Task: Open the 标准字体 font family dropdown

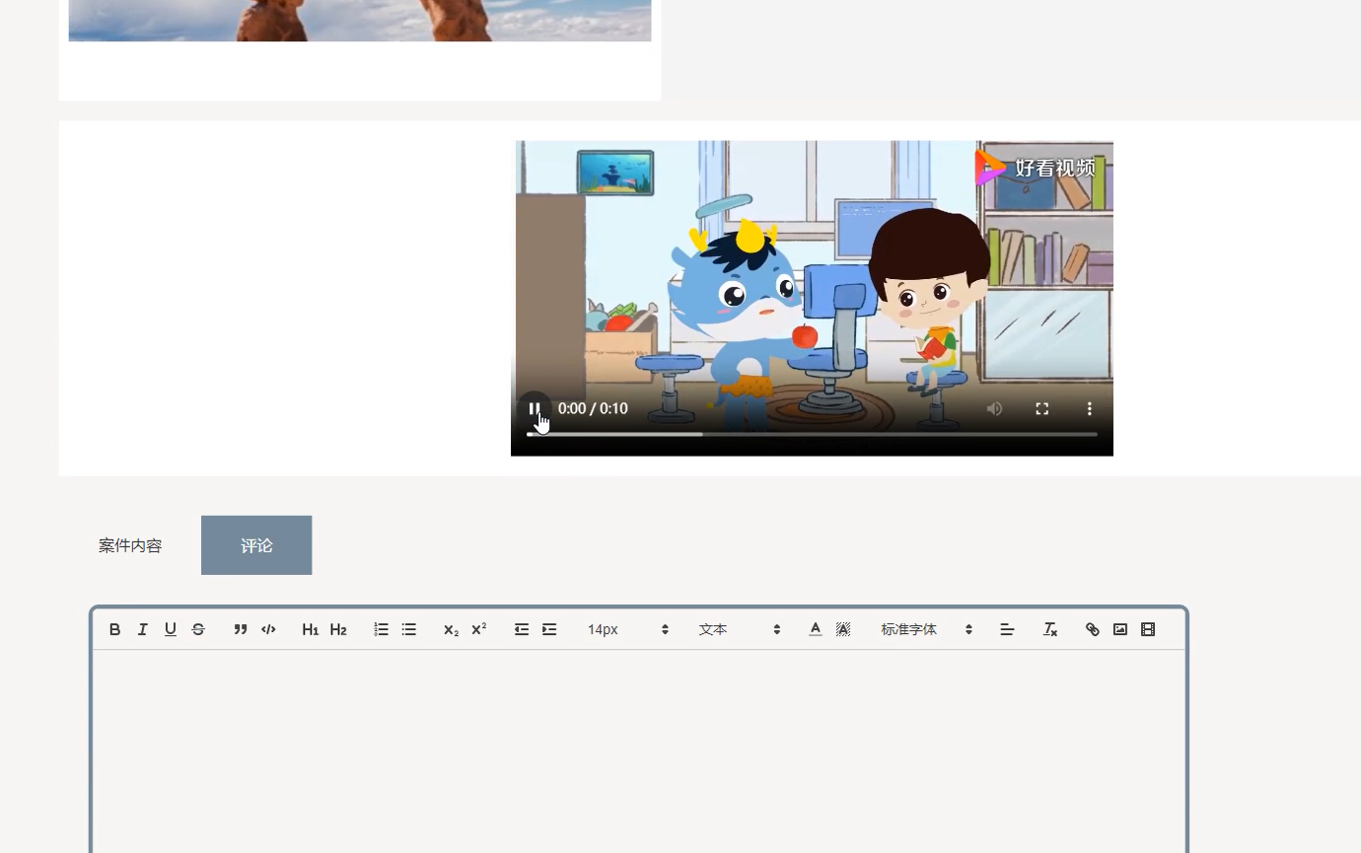Action: pyautogui.click(x=926, y=629)
